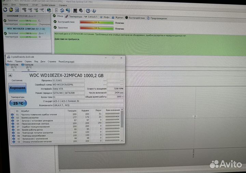Click the previous disk arrow in CrystalDiskInfo
246x173 pixels.
[x=10, y=75]
